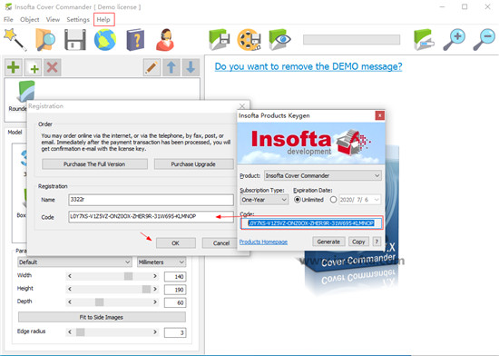Select dated expiration radio button
This screenshot has height=356, width=499.
333,200
